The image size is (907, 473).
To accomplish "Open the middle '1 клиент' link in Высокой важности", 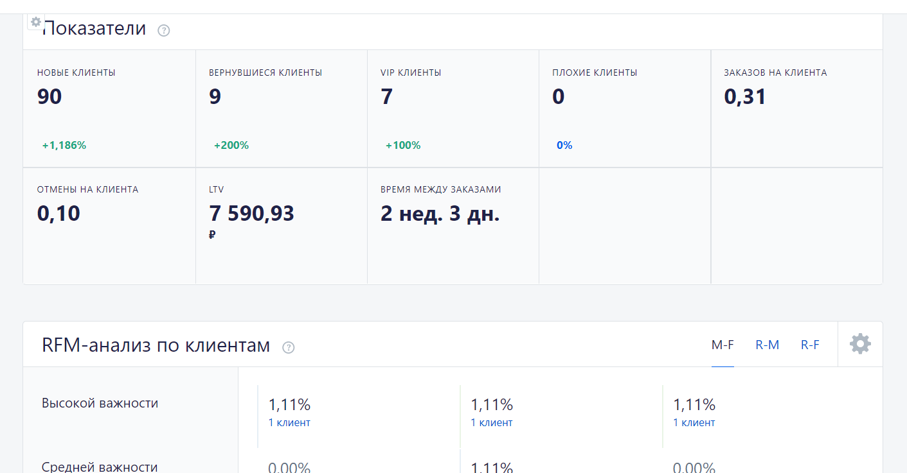I will (x=492, y=422).
